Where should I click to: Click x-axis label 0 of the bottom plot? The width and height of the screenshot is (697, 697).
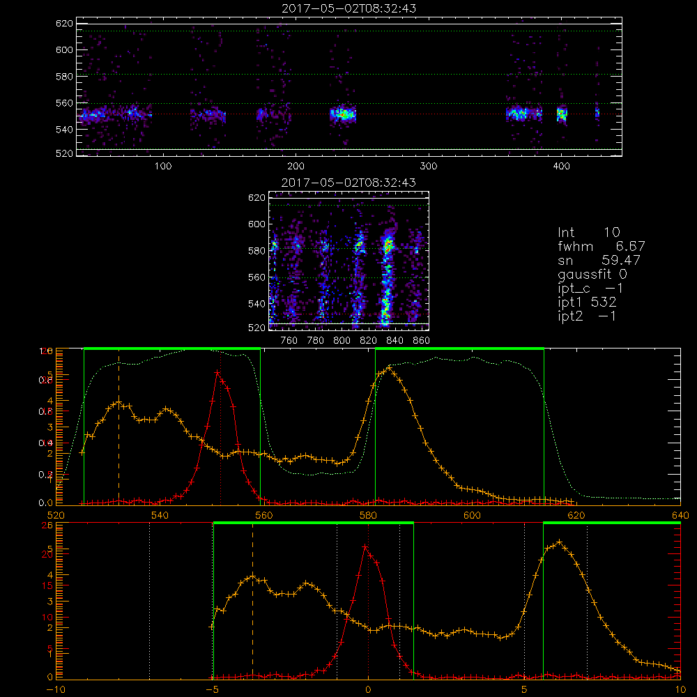[368, 689]
